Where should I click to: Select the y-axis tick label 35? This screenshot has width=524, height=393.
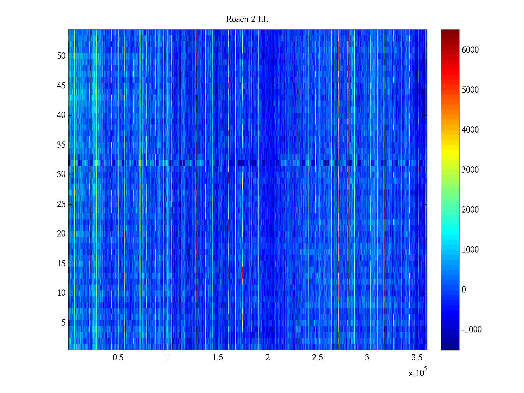point(61,145)
